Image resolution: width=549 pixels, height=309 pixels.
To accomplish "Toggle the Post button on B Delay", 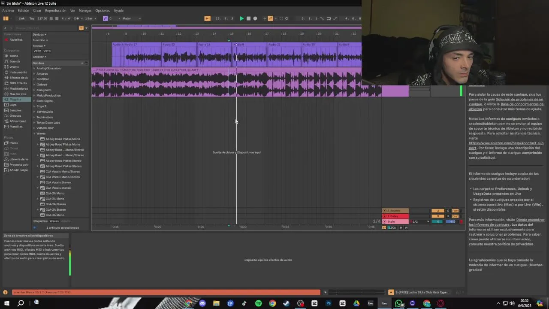I will tap(455, 216).
